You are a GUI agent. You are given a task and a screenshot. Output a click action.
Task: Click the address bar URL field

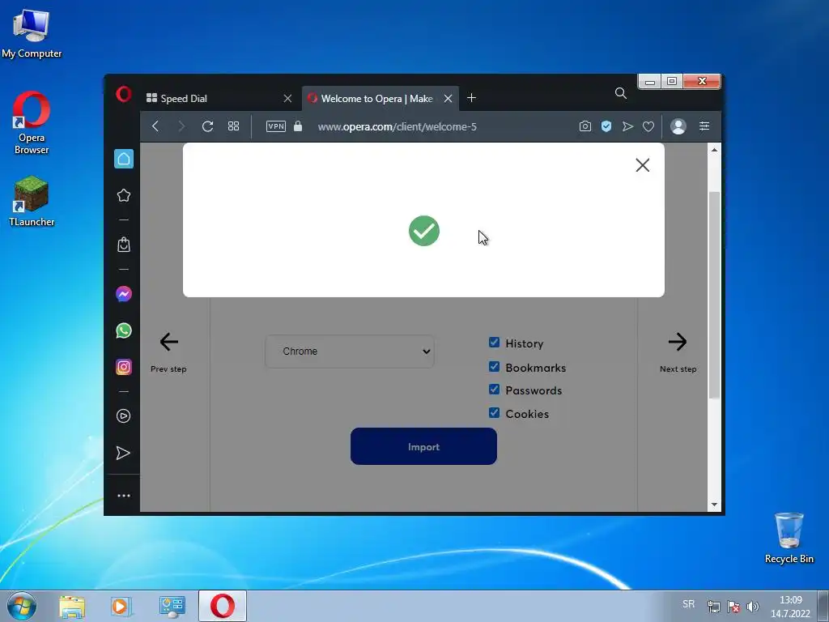point(397,126)
